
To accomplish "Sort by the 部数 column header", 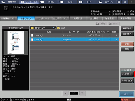I will click(115, 32).
